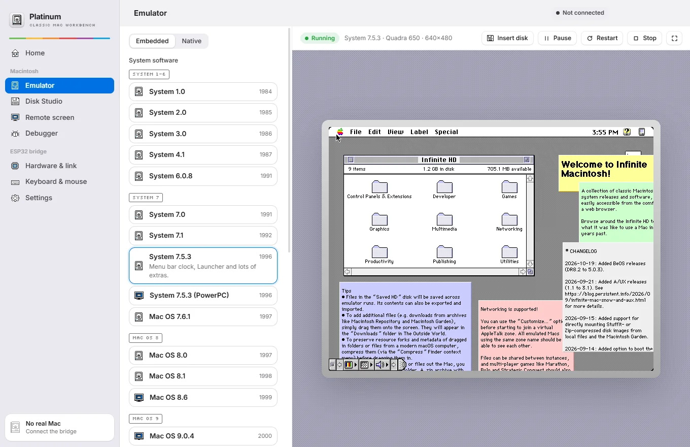Open the Label menu in Finder
The image size is (690, 447).
(x=419, y=132)
